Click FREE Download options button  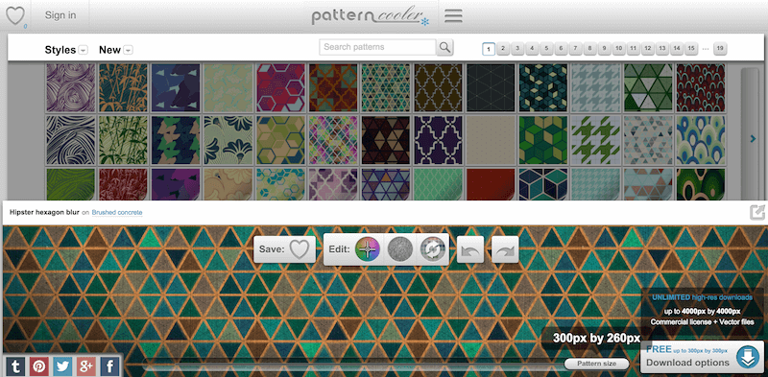tap(702, 357)
